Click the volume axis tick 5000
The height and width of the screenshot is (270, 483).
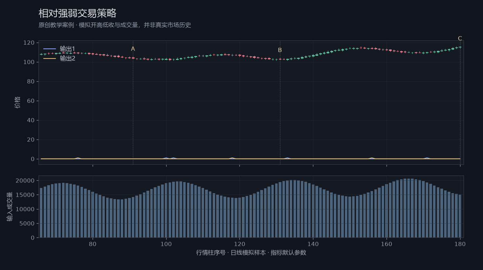coord(27,224)
